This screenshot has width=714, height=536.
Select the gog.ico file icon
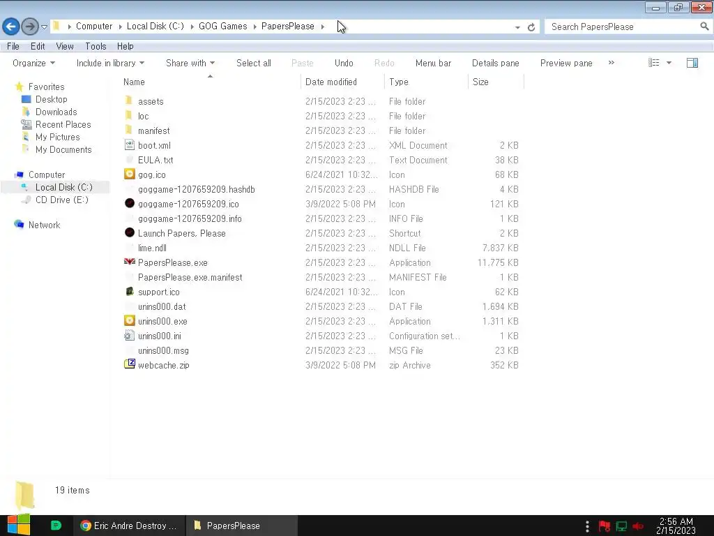pyautogui.click(x=129, y=174)
